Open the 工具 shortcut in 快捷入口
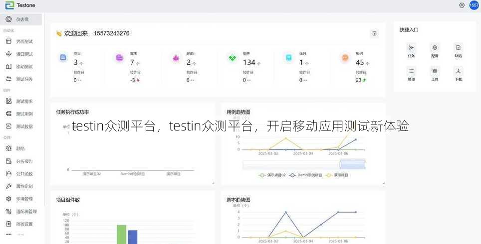The image size is (481, 244). point(435,74)
